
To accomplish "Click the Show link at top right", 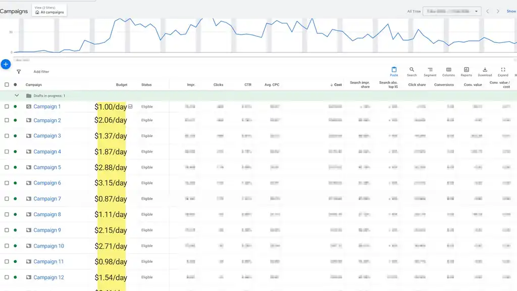I will click(511, 11).
